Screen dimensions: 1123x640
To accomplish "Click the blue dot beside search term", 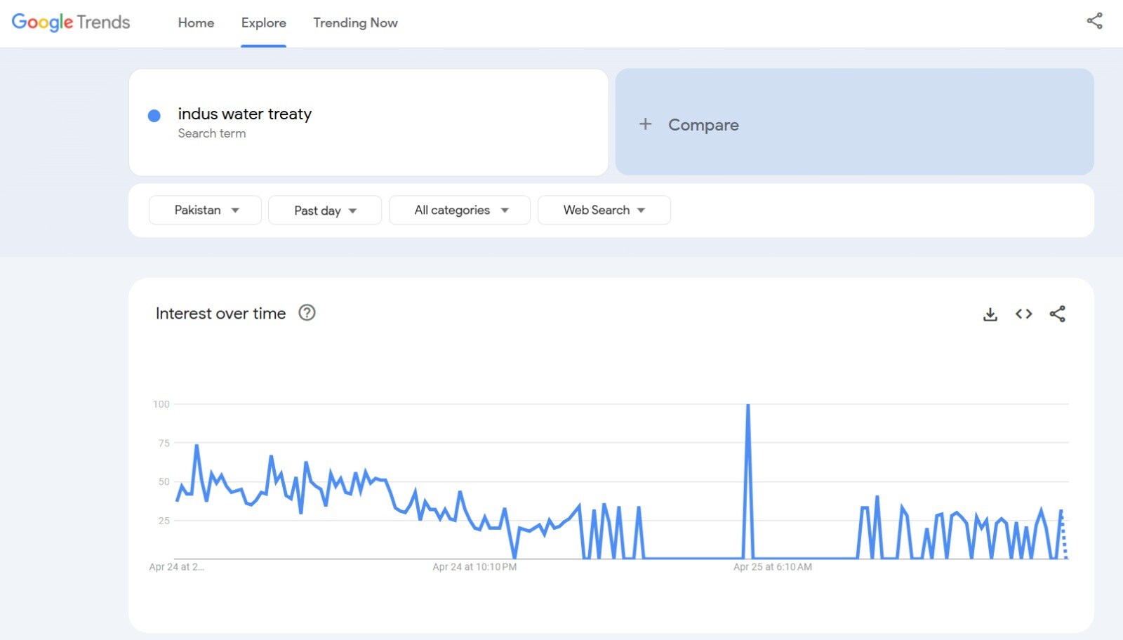I will (154, 116).
